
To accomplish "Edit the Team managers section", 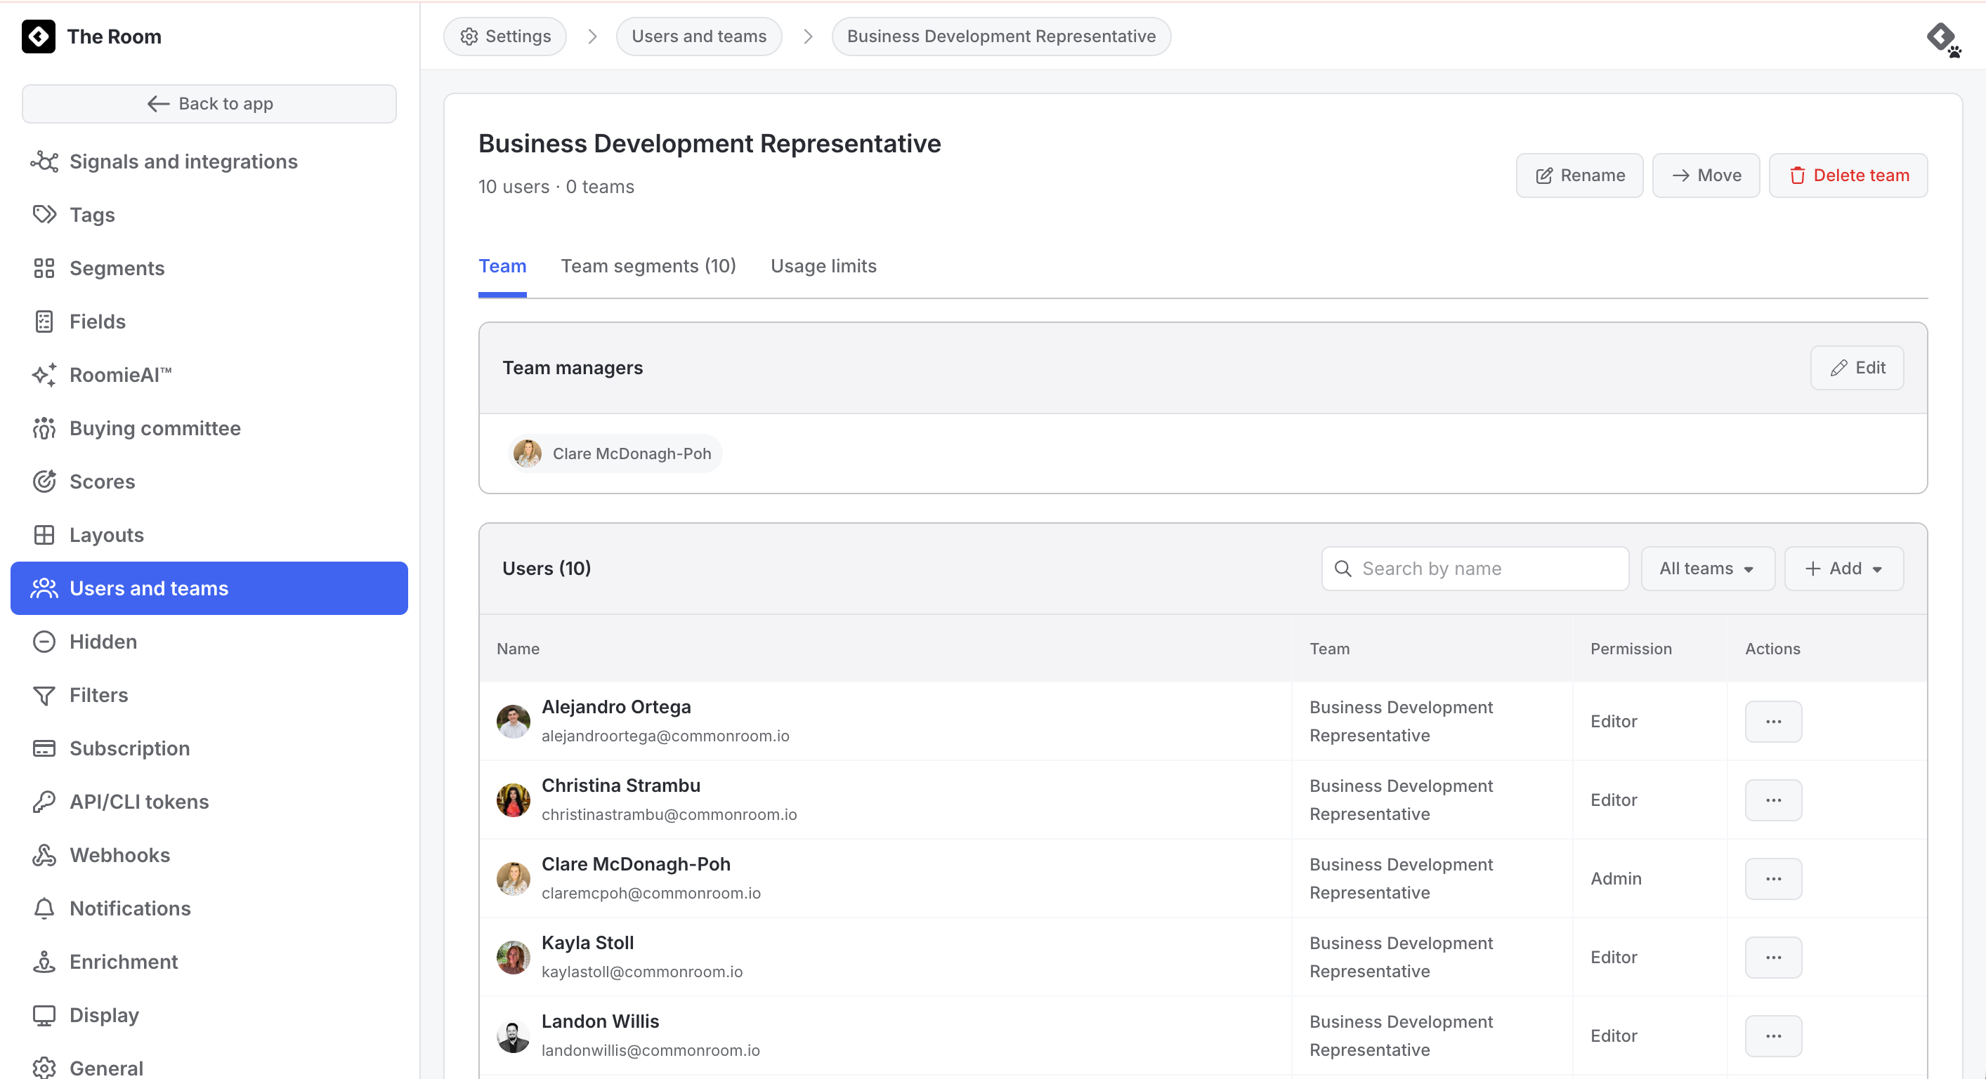I will pyautogui.click(x=1857, y=368).
